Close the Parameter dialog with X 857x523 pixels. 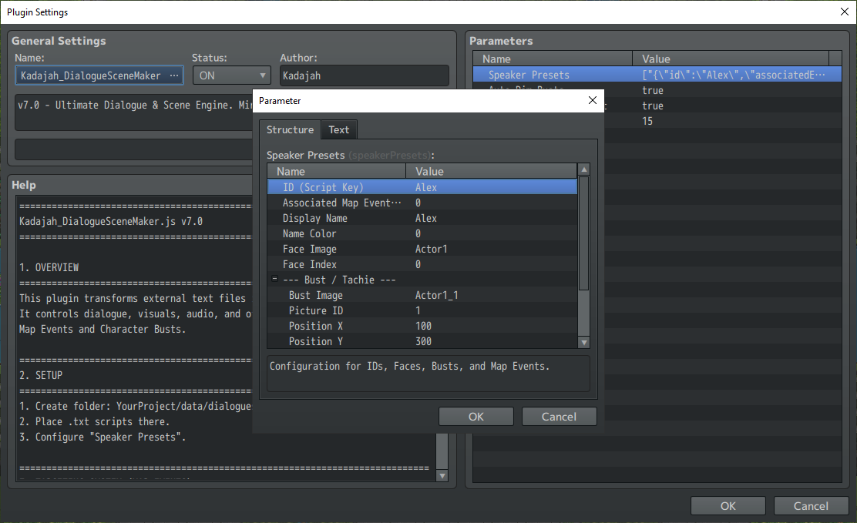pyautogui.click(x=593, y=101)
